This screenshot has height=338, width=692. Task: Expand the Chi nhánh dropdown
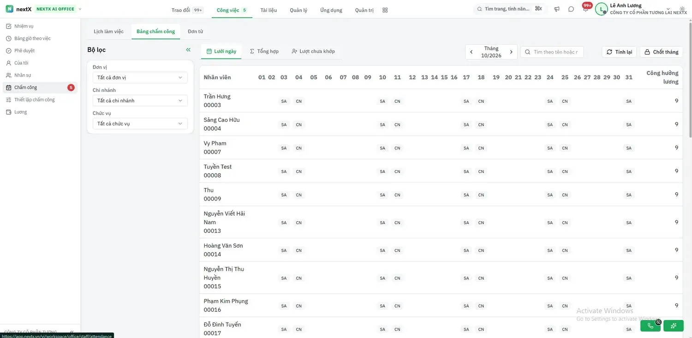point(140,101)
